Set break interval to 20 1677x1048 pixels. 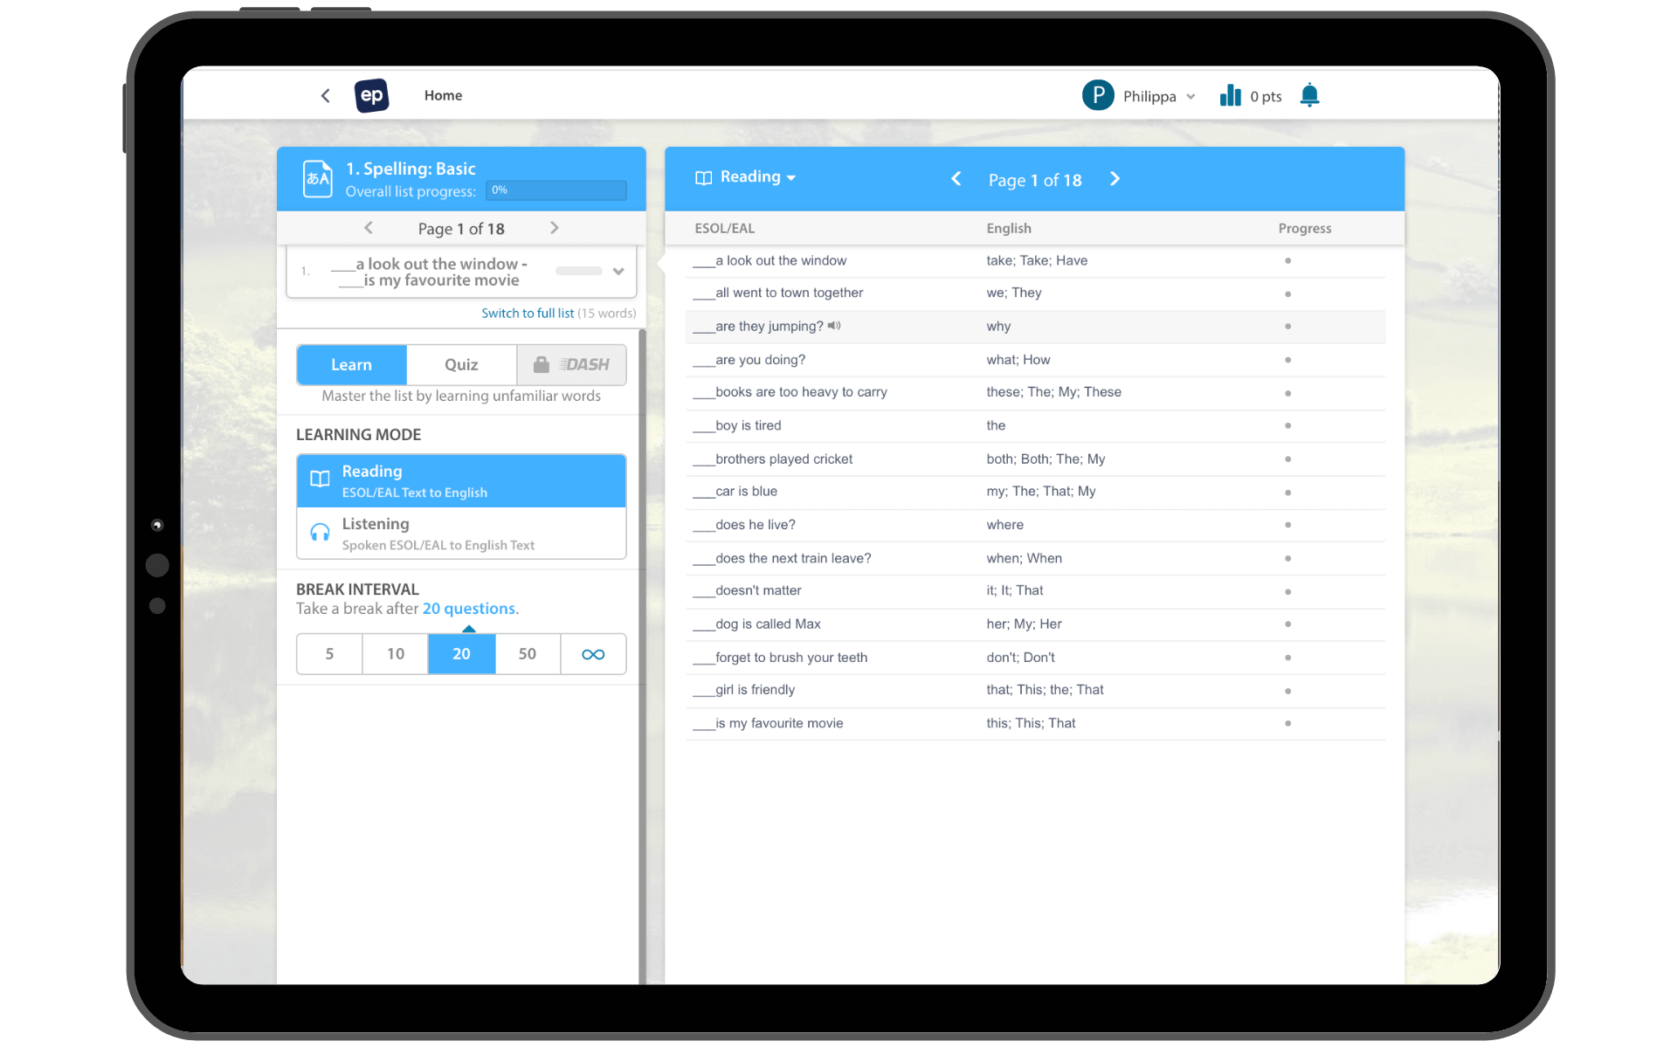(461, 654)
